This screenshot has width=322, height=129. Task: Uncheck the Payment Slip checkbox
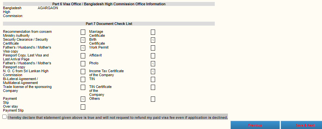(x=83, y=99)
